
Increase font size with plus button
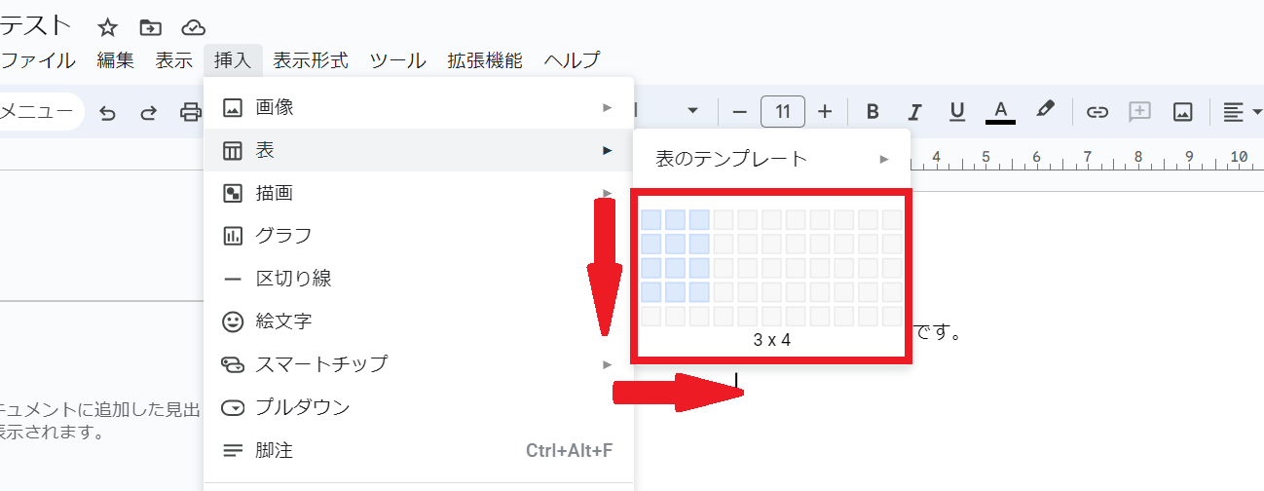click(825, 112)
